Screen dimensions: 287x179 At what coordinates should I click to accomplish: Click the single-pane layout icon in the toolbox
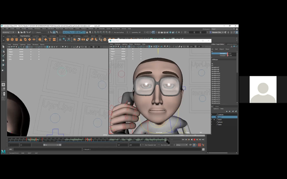pos(3,84)
